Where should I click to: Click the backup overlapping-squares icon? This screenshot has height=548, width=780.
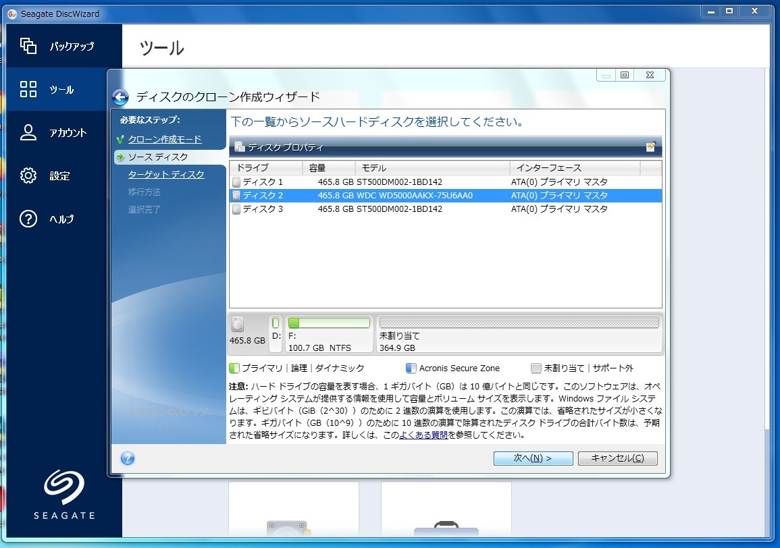pyautogui.click(x=28, y=46)
